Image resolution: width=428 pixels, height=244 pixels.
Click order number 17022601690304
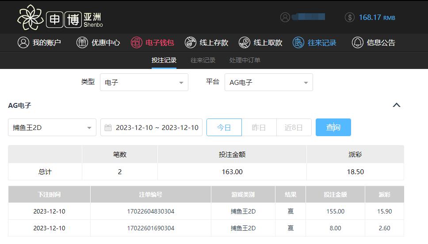click(x=151, y=228)
